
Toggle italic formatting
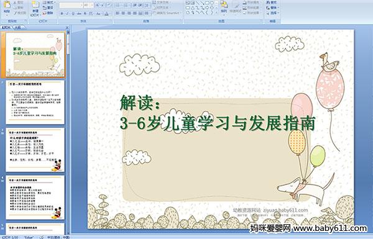[x=67, y=14]
